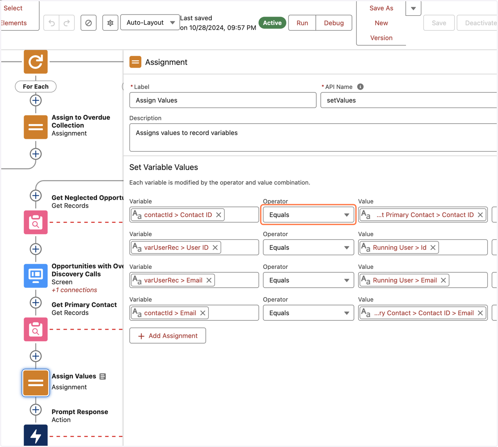Click into the Description text area

click(x=313, y=137)
